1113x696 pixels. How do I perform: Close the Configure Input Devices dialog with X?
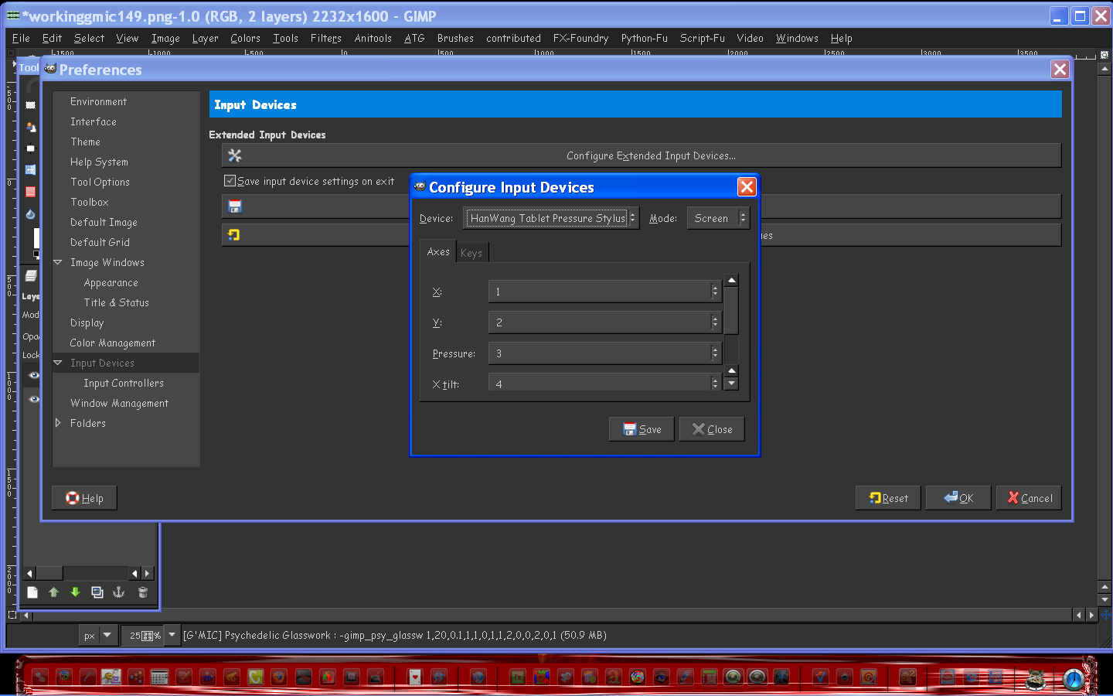747,187
